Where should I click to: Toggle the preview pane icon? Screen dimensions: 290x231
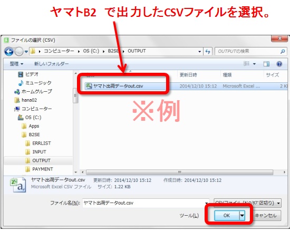pos(266,64)
